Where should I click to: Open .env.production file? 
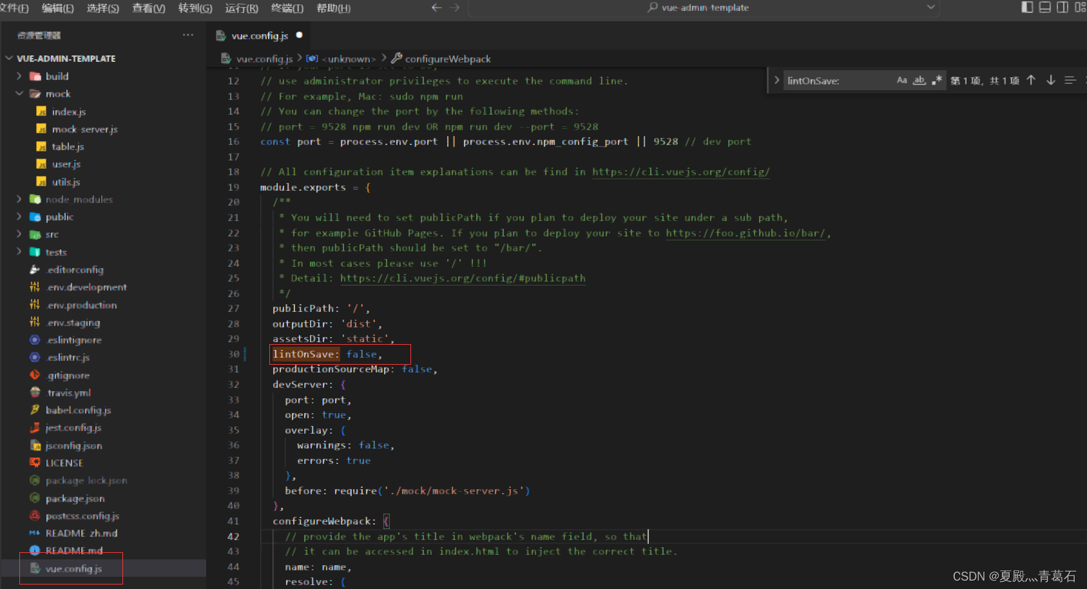81,305
